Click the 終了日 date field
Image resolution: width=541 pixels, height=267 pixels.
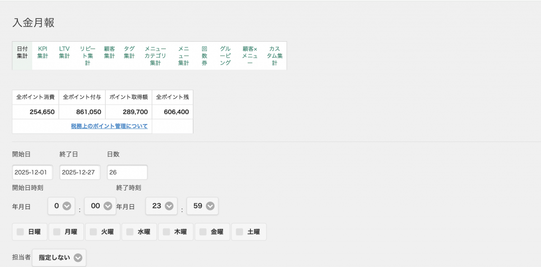(80, 173)
